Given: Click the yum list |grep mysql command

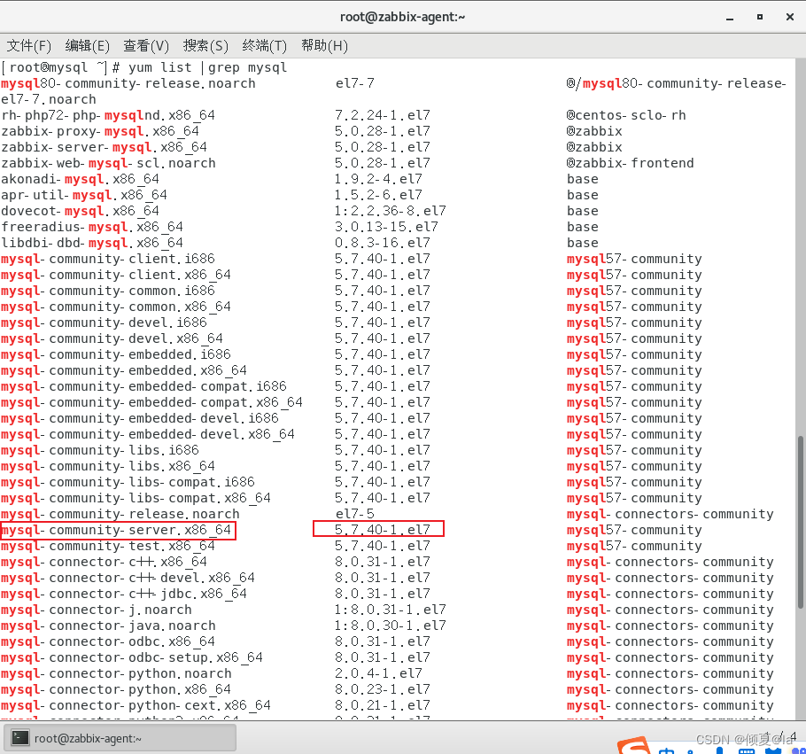Looking at the screenshot, I should coord(207,67).
